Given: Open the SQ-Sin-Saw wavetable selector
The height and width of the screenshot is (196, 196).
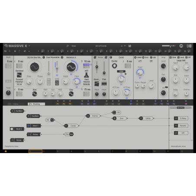Looking at the screenshot, I should 34,57.
